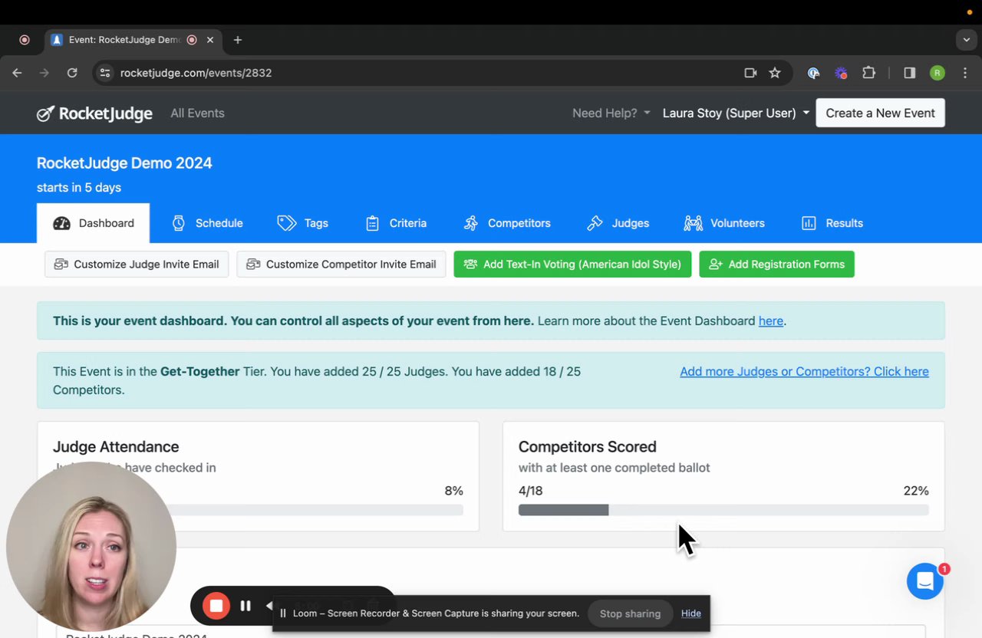The image size is (982, 638).
Task: Click the 22% scored percentage
Action: [x=916, y=491]
